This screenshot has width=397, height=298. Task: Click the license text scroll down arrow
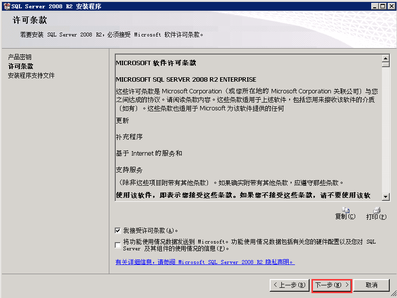pyautogui.click(x=385, y=196)
